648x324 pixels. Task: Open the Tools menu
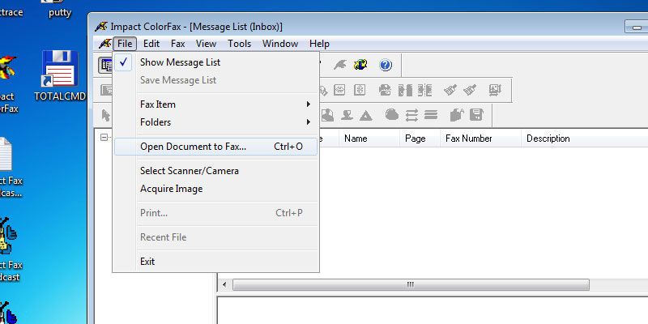(239, 44)
